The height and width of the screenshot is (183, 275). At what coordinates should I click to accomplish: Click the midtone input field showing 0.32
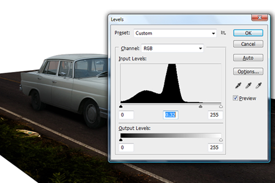coord(170,115)
